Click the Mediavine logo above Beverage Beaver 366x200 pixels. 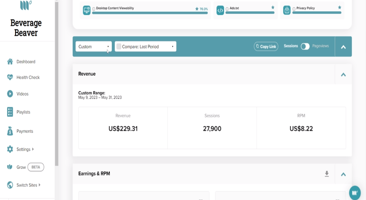click(x=26, y=5)
